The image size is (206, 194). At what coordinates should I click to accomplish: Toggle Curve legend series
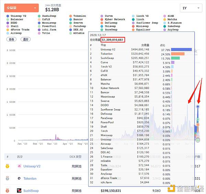click(107, 16)
